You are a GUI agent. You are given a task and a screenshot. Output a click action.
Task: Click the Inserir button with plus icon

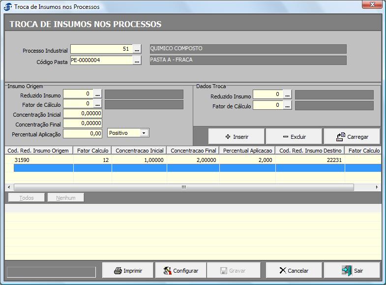(x=237, y=137)
